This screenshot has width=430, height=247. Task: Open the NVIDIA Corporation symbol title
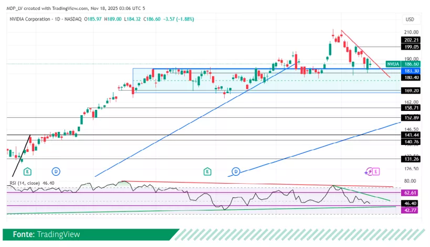32,19
